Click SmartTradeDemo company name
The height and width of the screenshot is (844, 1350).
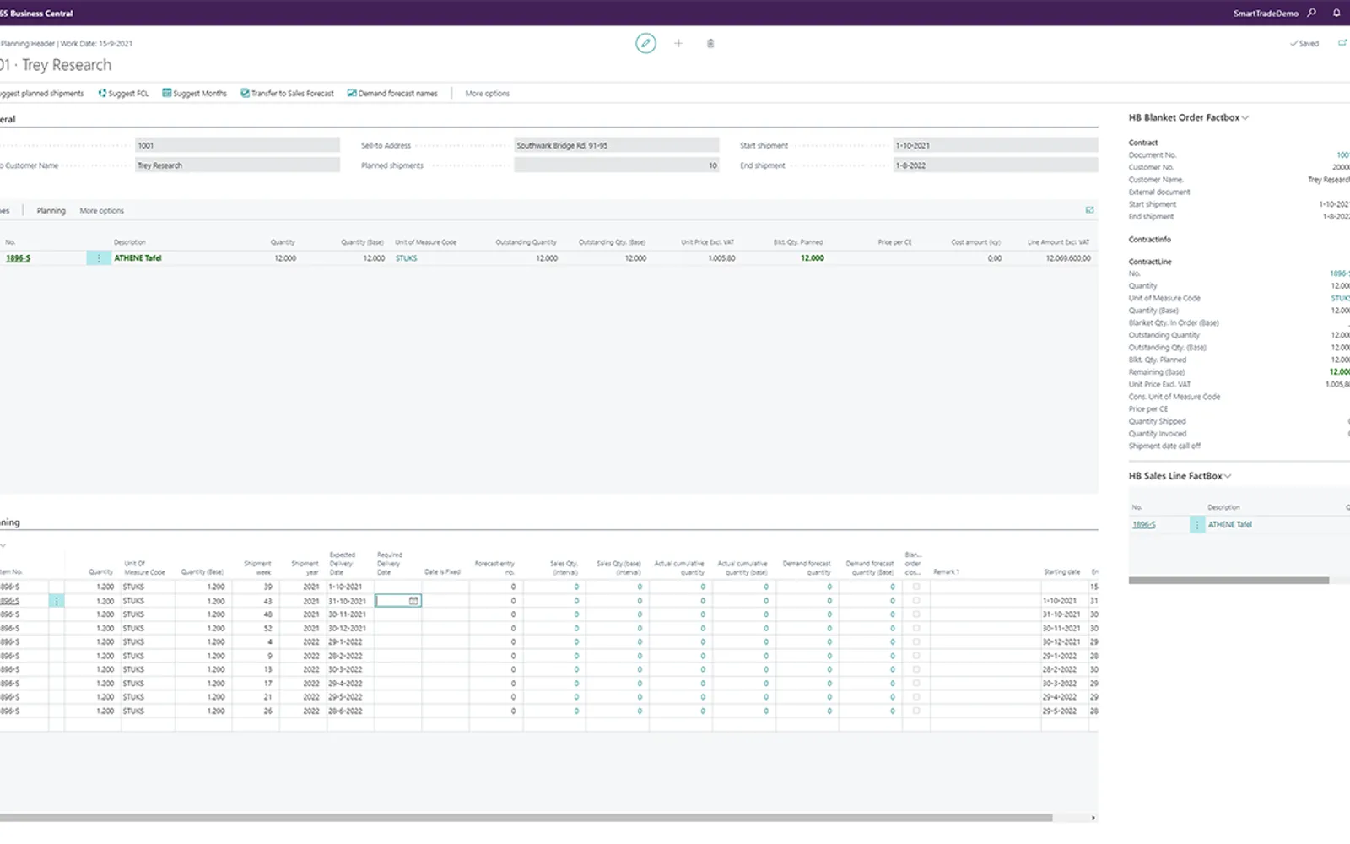1266,14
